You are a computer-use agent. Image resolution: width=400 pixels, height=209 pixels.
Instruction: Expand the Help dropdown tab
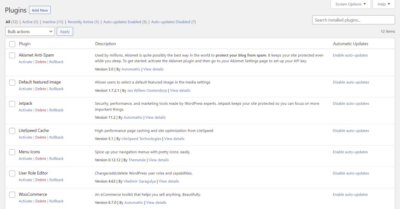384,4
